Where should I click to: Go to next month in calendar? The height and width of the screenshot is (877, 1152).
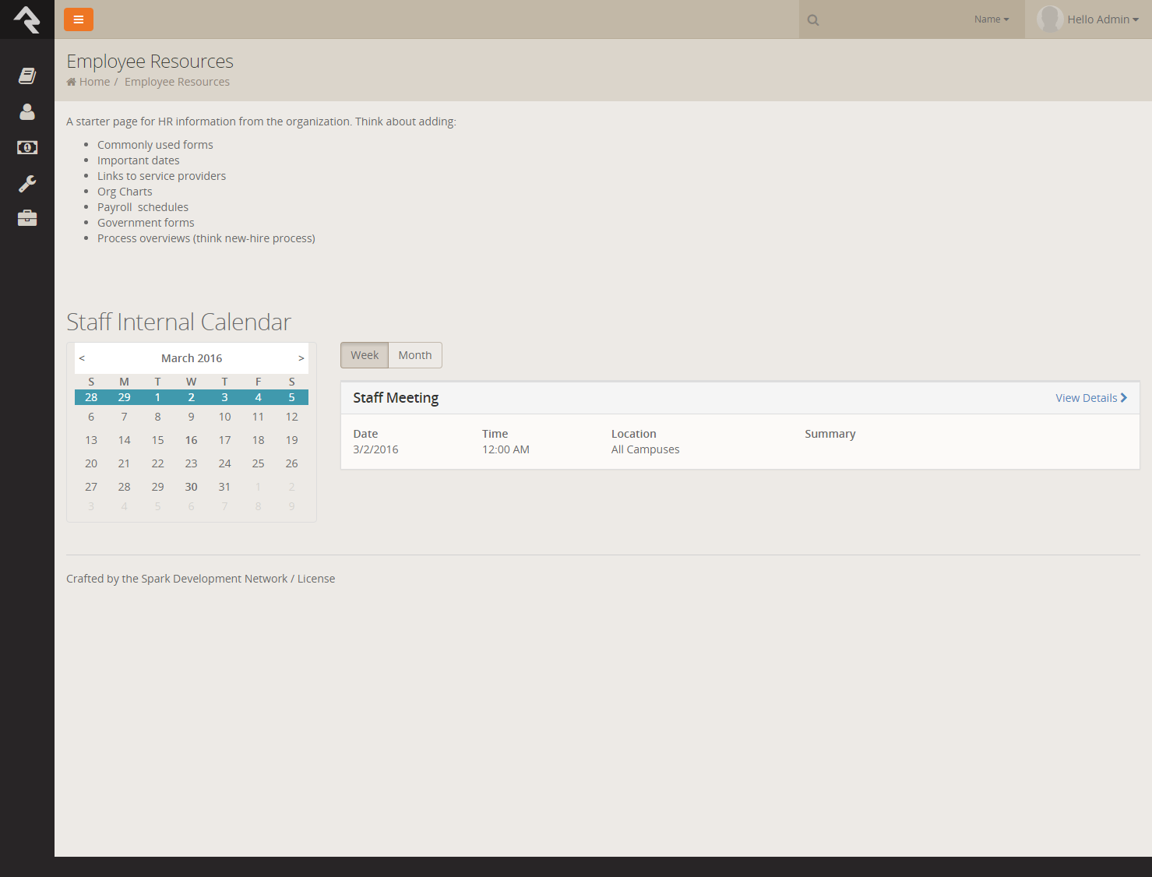301,358
